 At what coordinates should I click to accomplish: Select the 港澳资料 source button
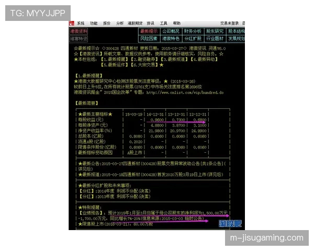[x=79, y=31]
